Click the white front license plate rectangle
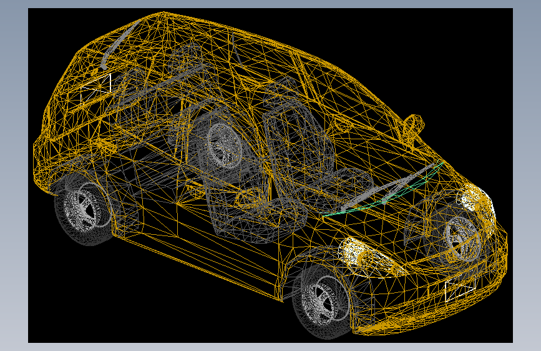The height and width of the screenshot is (351, 541). (461, 289)
